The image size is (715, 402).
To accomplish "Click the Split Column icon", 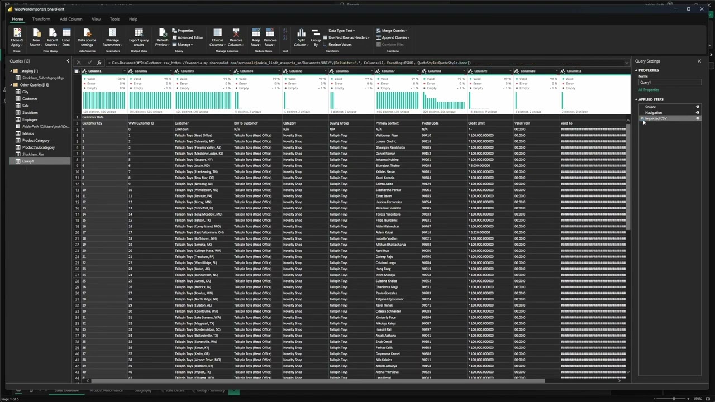I will click(x=301, y=33).
